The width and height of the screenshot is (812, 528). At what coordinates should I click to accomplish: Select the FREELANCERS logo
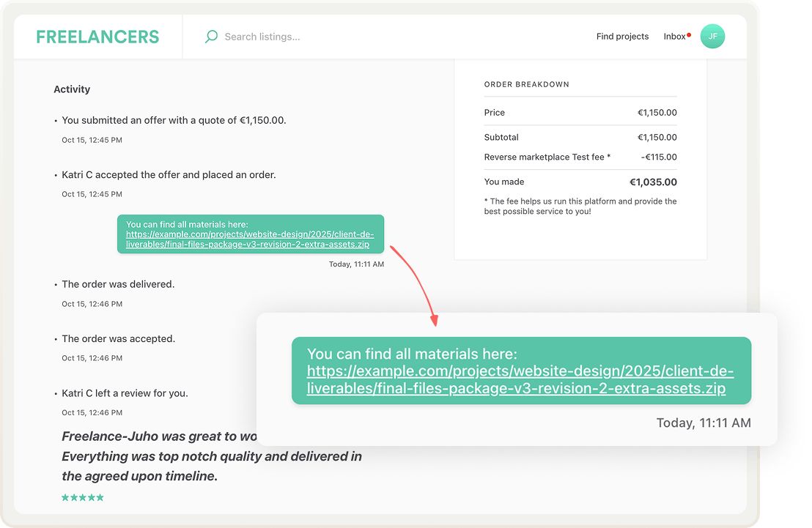point(97,36)
